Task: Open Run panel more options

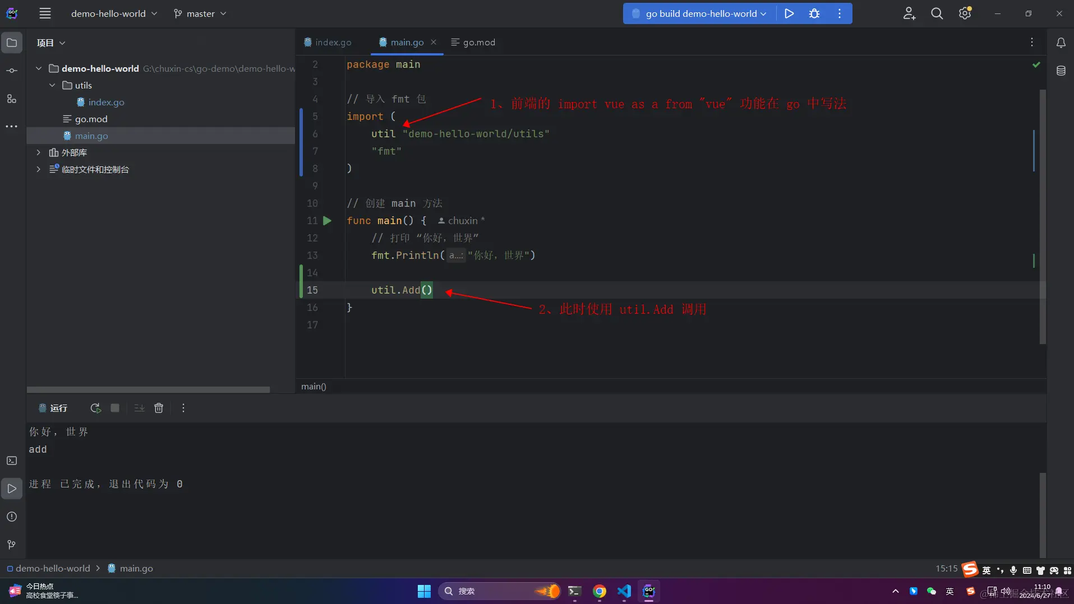Action: (x=183, y=408)
